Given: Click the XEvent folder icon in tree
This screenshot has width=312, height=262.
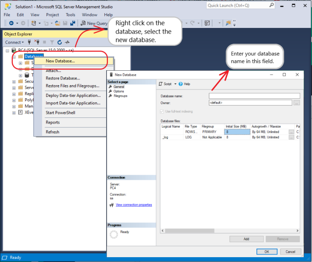Looking at the screenshot, I should click(20, 112).
